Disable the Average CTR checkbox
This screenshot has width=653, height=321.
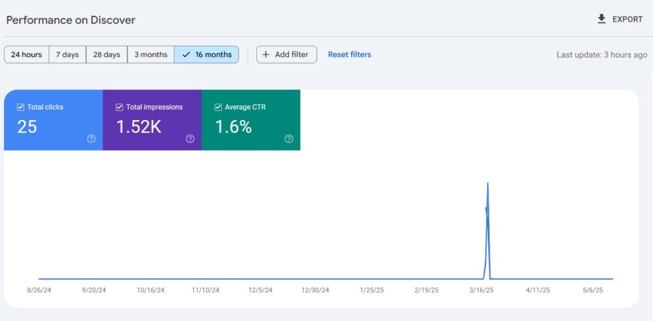click(x=218, y=107)
